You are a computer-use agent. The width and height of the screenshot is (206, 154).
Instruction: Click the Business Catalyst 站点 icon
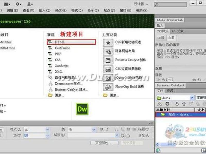point(50,89)
